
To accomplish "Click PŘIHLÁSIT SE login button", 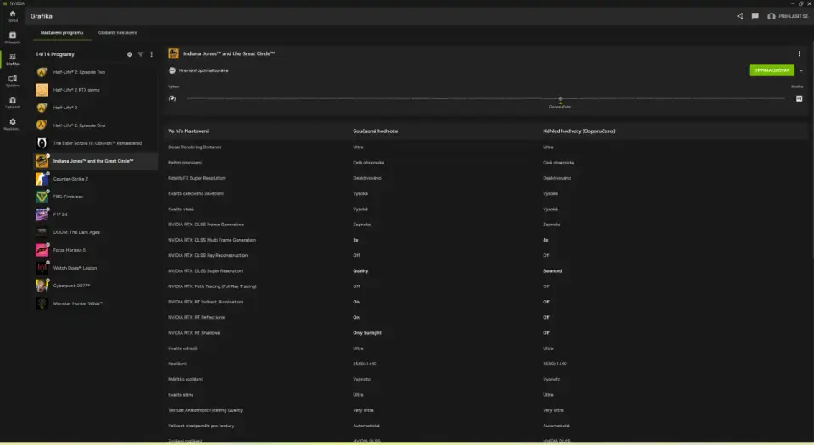I will (x=788, y=16).
